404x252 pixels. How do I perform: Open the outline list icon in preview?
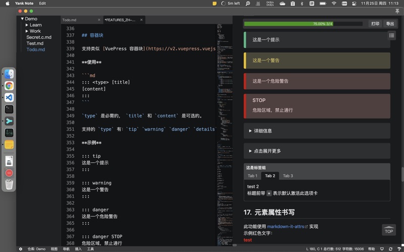point(391,35)
